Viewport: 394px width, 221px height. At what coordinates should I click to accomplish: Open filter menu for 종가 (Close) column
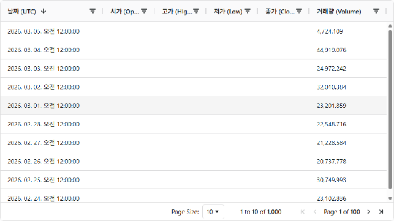point(299,11)
